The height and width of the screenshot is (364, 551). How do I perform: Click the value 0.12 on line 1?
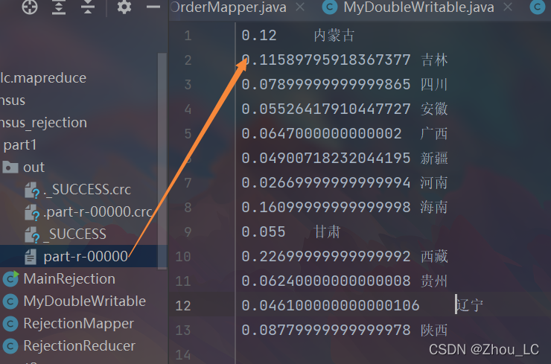[259, 36]
